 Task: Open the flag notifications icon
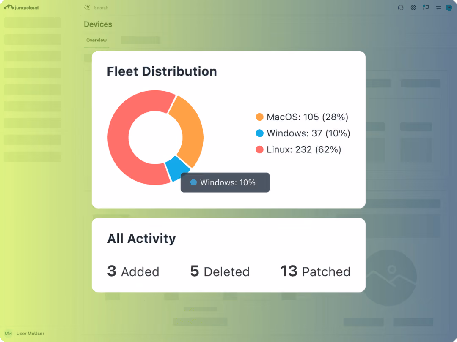pyautogui.click(x=426, y=8)
